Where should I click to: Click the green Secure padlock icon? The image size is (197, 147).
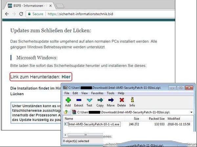[29, 14]
